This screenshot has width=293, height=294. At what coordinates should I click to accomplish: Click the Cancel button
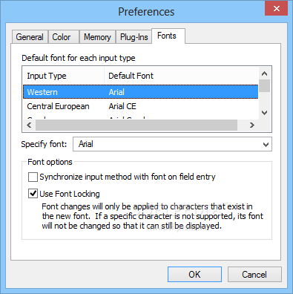tap(254, 274)
